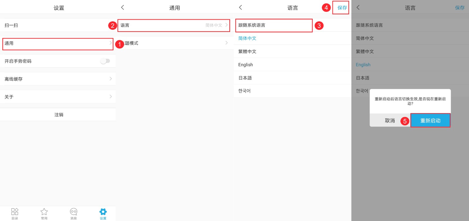This screenshot has width=469, height=221.
Task: Open the 语言 row showing 简体中文
Action: [174, 25]
